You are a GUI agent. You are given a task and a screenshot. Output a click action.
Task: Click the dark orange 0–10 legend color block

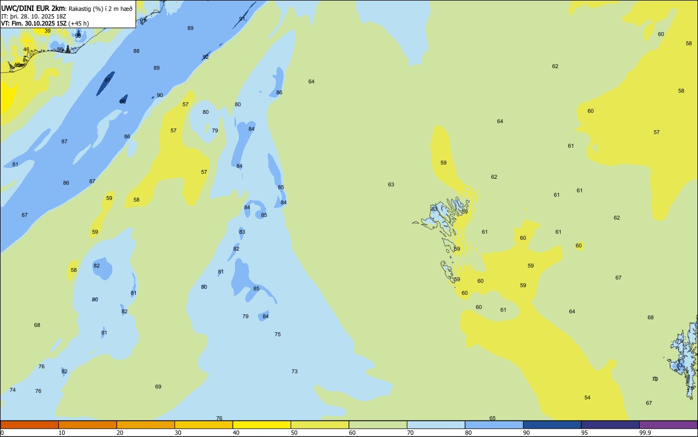pos(29,424)
